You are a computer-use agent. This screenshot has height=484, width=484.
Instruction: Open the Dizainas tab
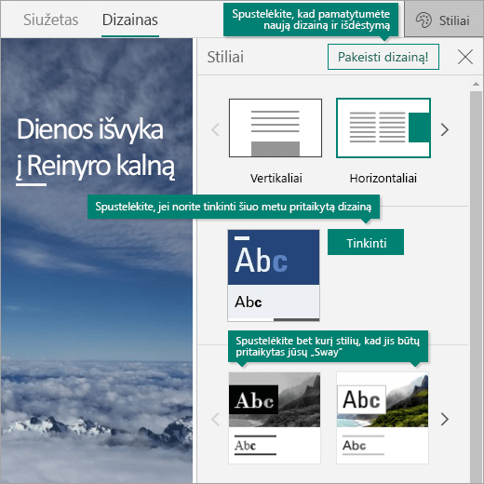130,20
